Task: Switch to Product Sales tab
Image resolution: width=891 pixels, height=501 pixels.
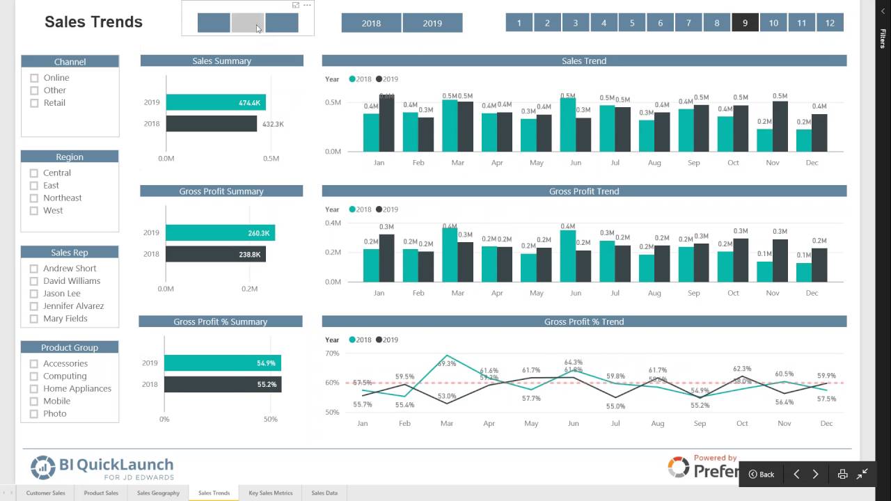Action: coord(101,493)
